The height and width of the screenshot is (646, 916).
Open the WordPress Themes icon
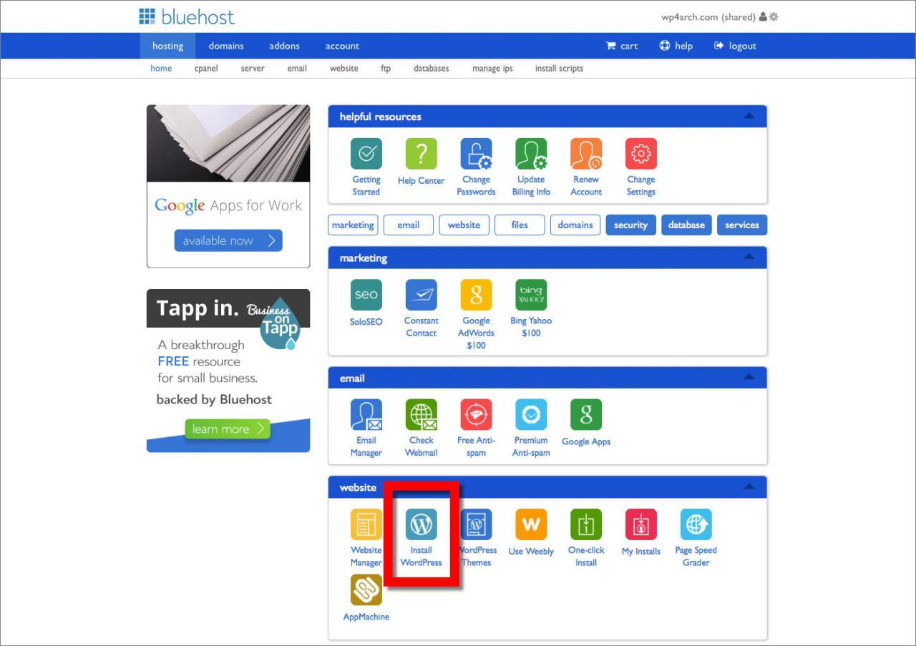pos(476,524)
